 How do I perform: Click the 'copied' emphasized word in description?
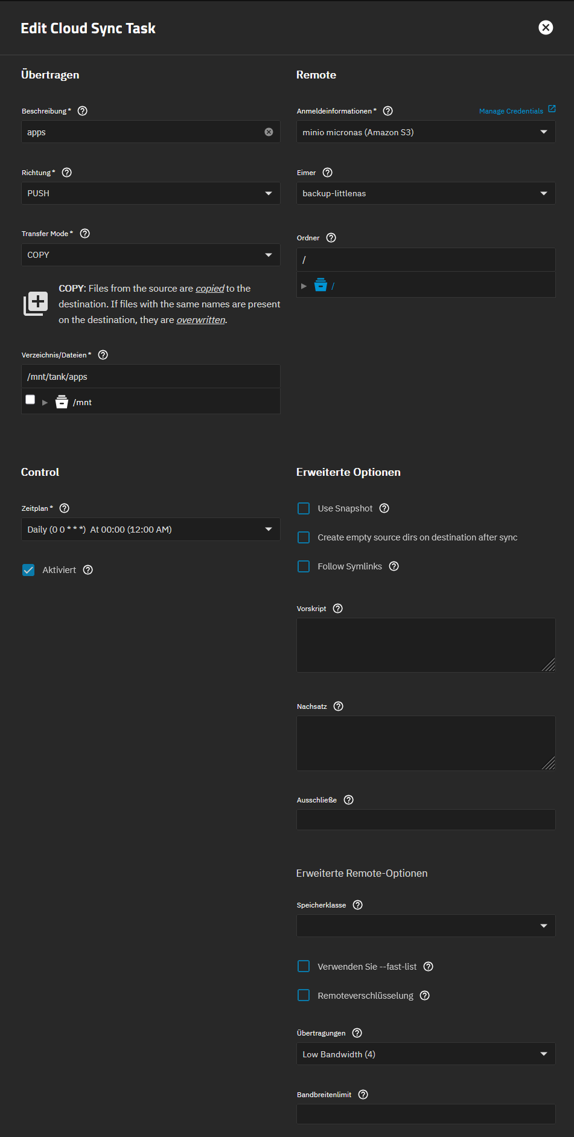click(209, 289)
